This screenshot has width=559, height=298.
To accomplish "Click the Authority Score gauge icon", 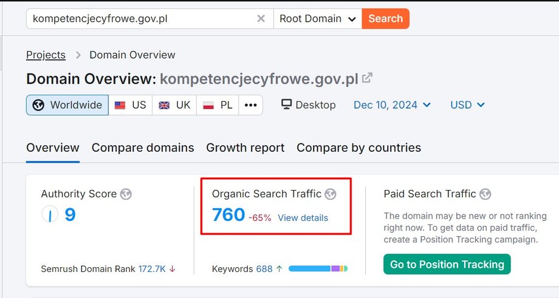I will [50, 214].
